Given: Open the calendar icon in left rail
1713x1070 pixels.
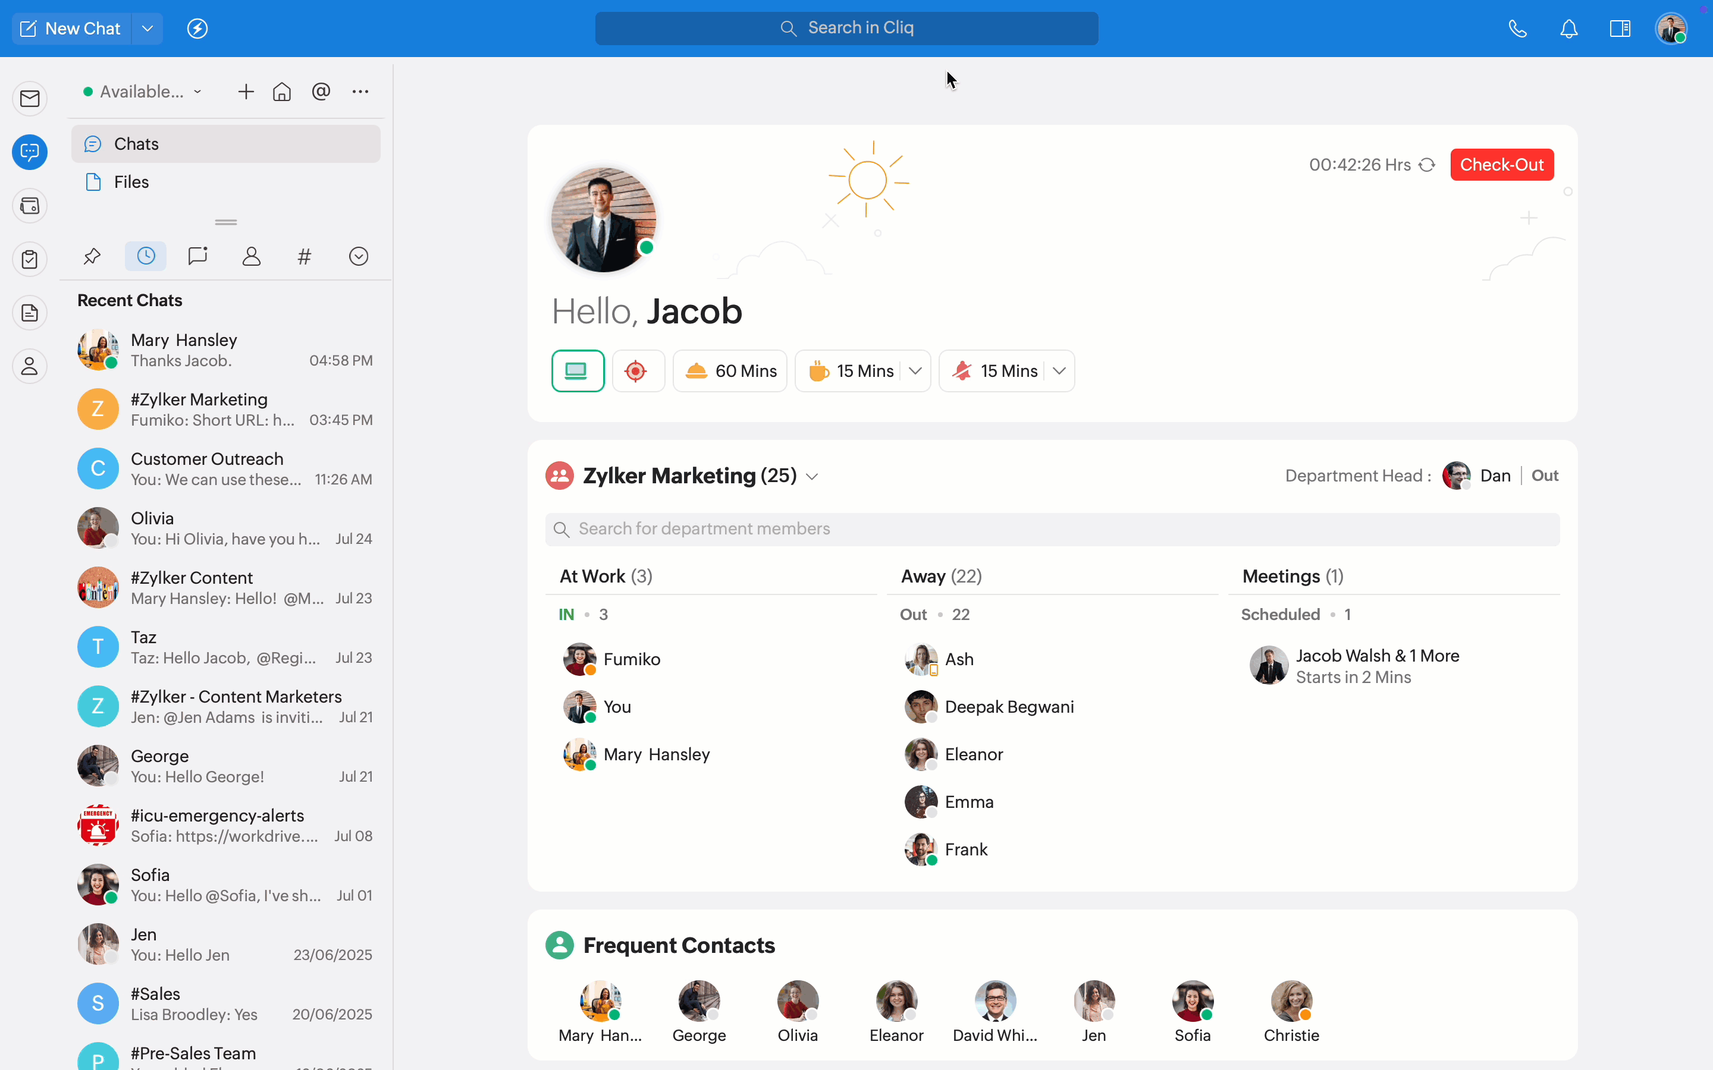Looking at the screenshot, I should click(30, 206).
